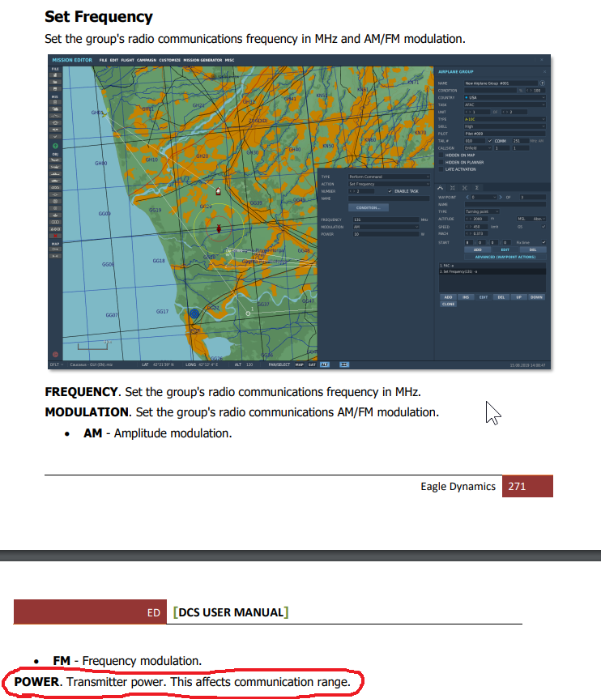Open the MODULATION dropdown showing AM
Screen dimensions: 601x699
(x=386, y=227)
